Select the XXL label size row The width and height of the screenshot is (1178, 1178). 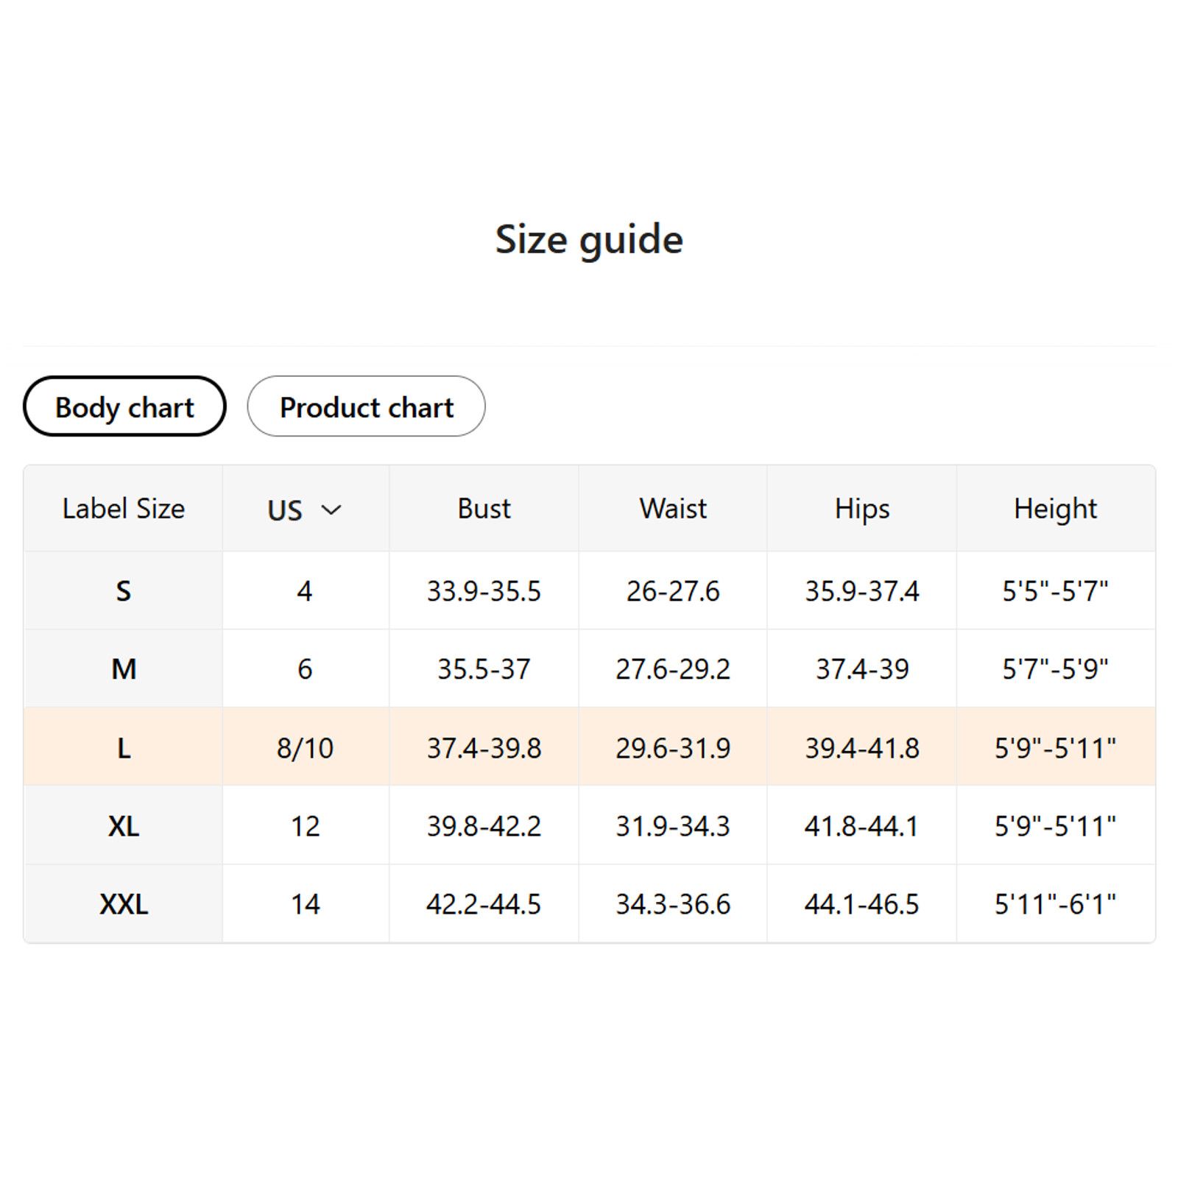(589, 903)
